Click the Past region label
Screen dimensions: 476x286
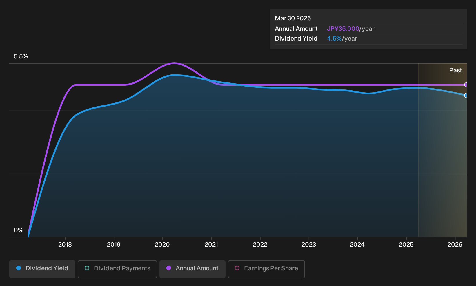pos(455,70)
